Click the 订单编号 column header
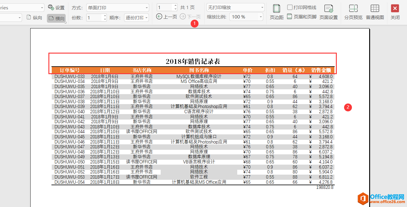Image resolution: width=407 pixels, height=207 pixels. coord(70,70)
